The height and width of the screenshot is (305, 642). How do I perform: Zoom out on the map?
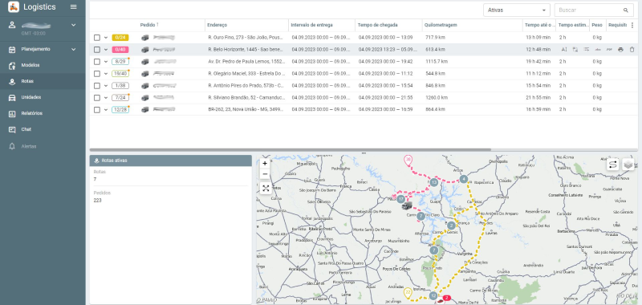point(265,174)
